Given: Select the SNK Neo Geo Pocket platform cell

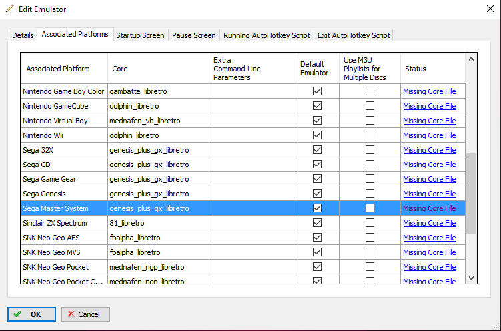Looking at the screenshot, I should pyautogui.click(x=65, y=267).
